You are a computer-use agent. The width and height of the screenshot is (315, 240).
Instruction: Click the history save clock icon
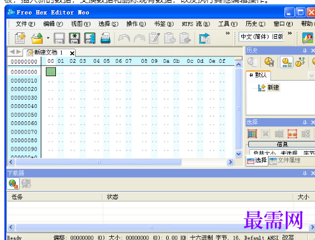tap(269, 62)
